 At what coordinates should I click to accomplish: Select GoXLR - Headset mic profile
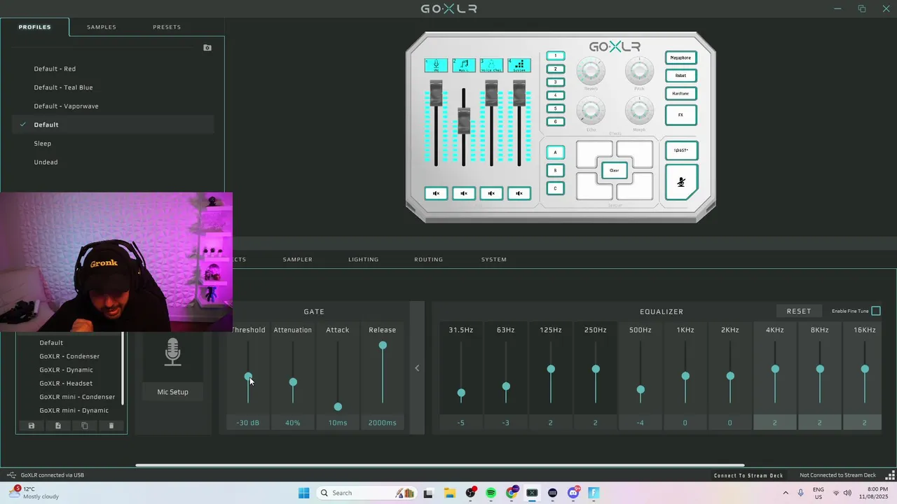tap(66, 384)
